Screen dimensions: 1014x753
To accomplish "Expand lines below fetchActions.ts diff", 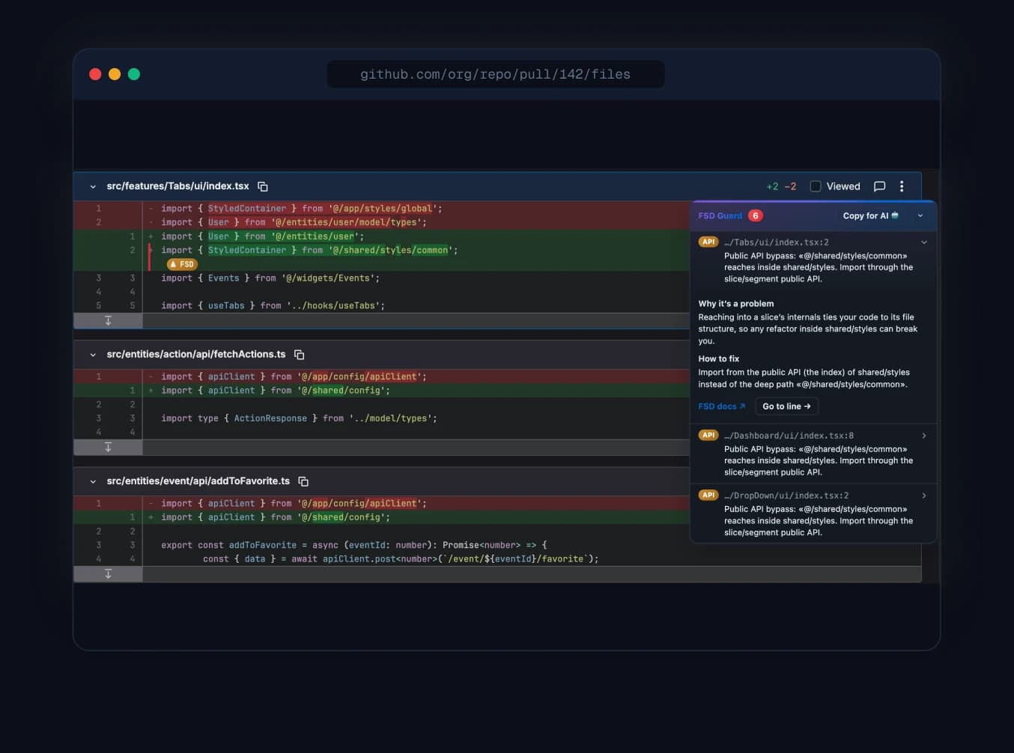I will click(108, 447).
